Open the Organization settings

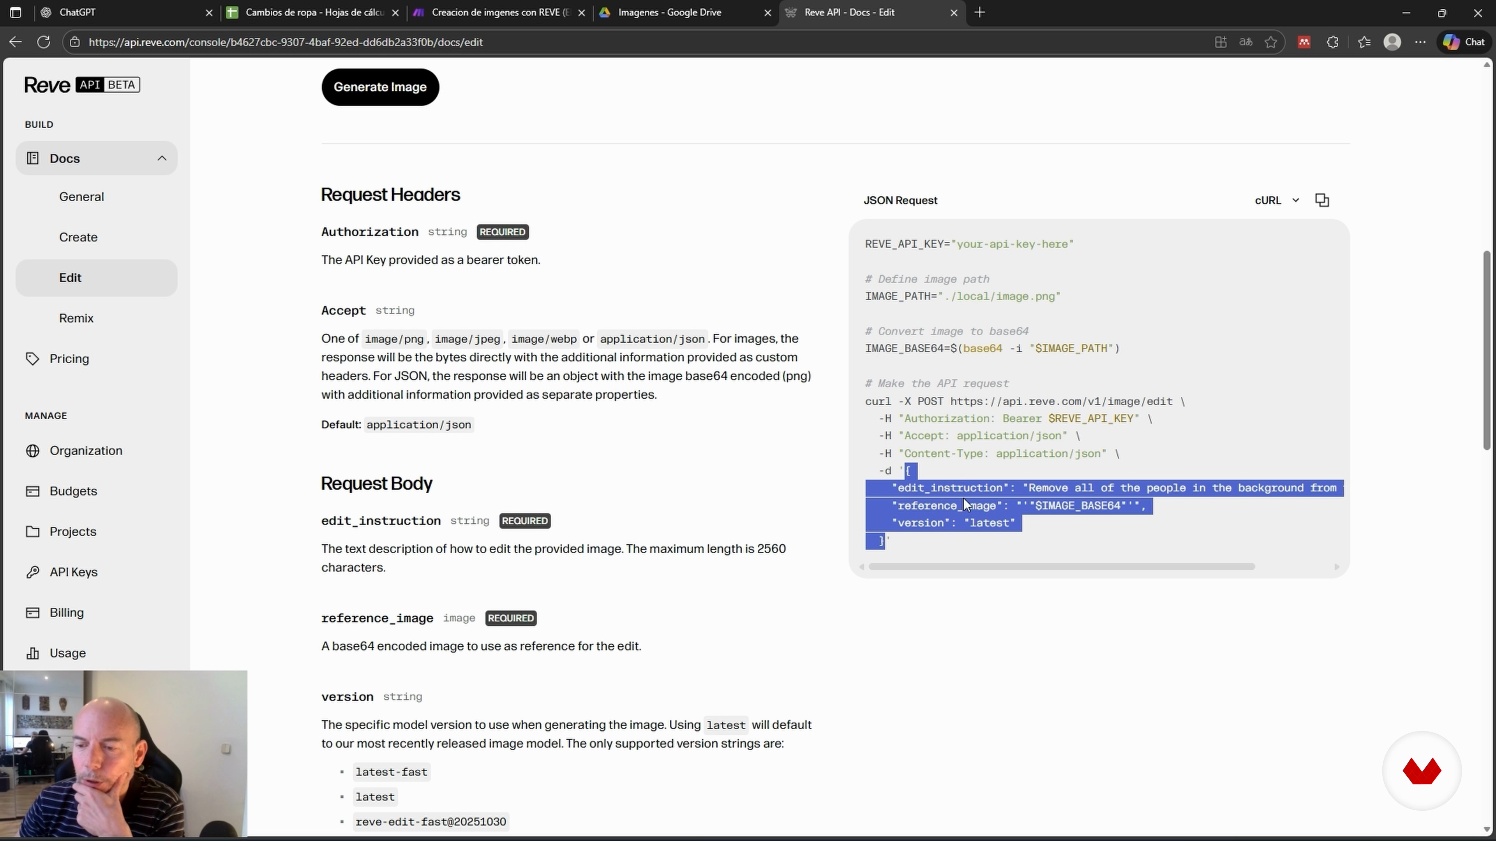click(x=86, y=451)
